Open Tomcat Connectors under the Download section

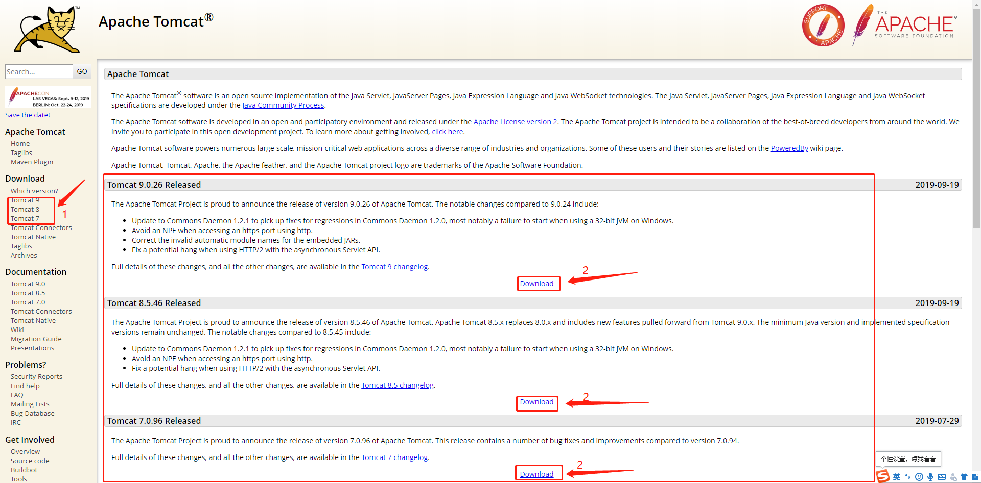coord(41,228)
